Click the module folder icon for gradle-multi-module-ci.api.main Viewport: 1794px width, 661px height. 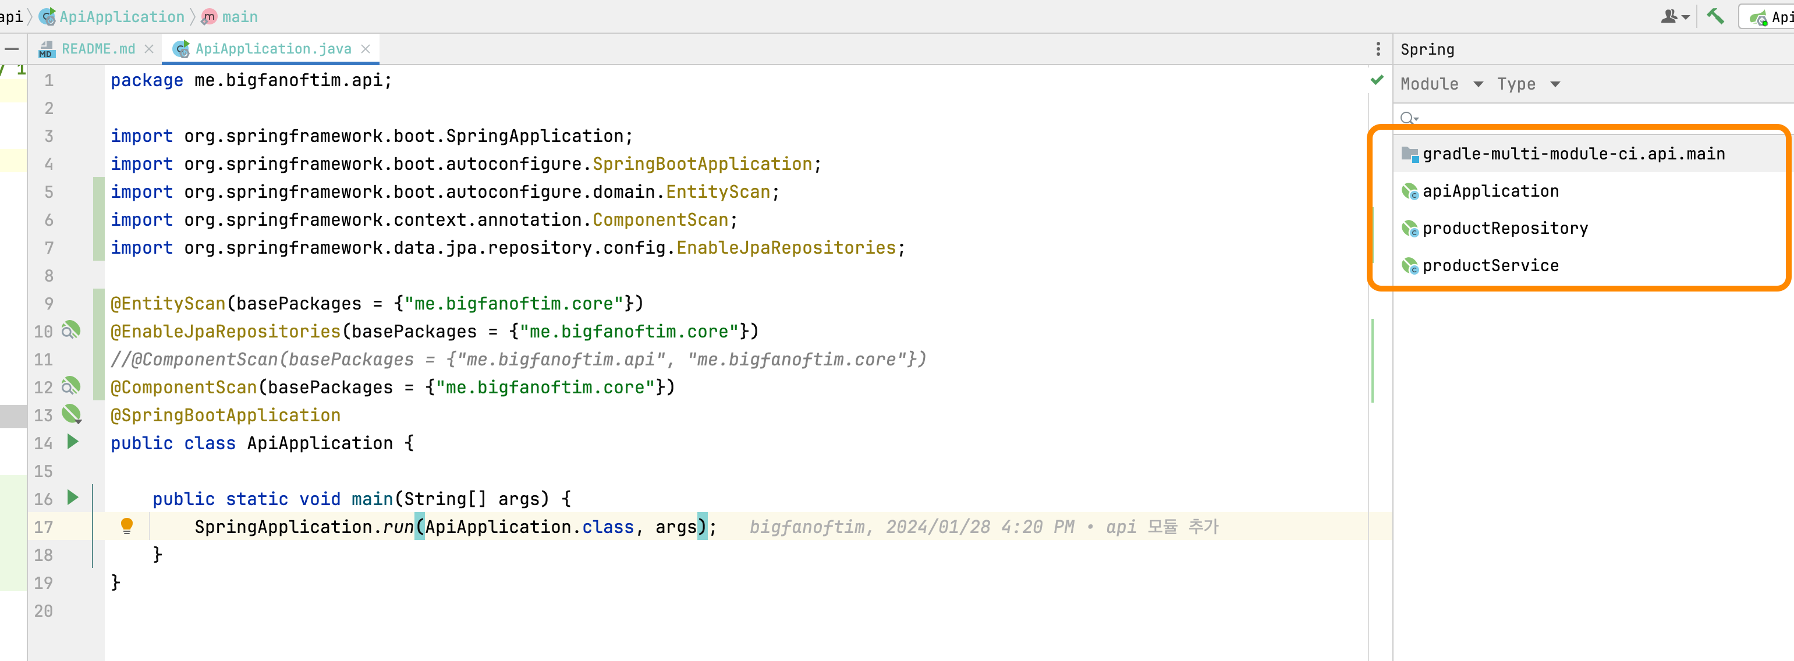[x=1410, y=154]
